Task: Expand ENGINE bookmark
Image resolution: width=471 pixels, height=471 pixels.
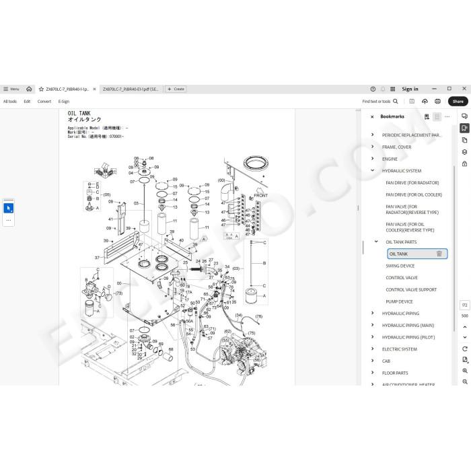Action: 373,159
